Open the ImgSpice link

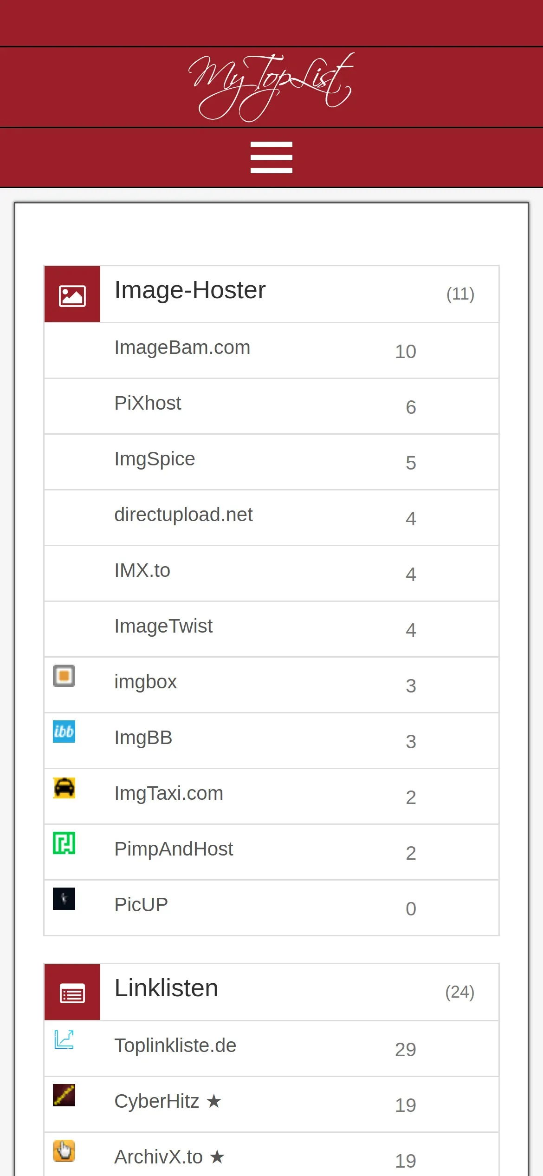[x=155, y=459]
